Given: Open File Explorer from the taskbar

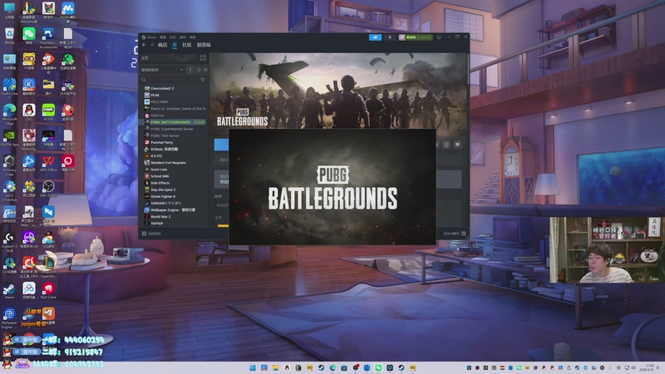Looking at the screenshot, I should coord(276,367).
